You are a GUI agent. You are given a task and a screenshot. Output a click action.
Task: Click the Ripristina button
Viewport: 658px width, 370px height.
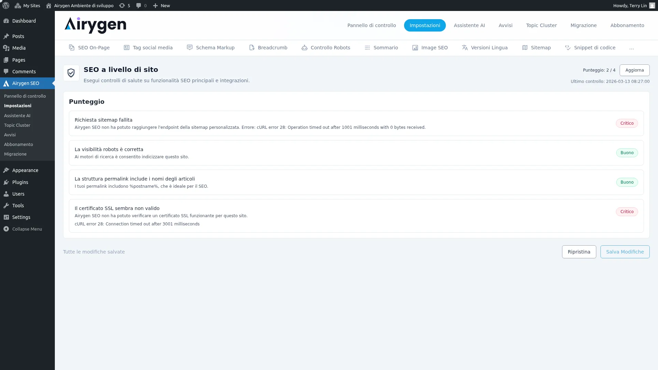(x=579, y=252)
